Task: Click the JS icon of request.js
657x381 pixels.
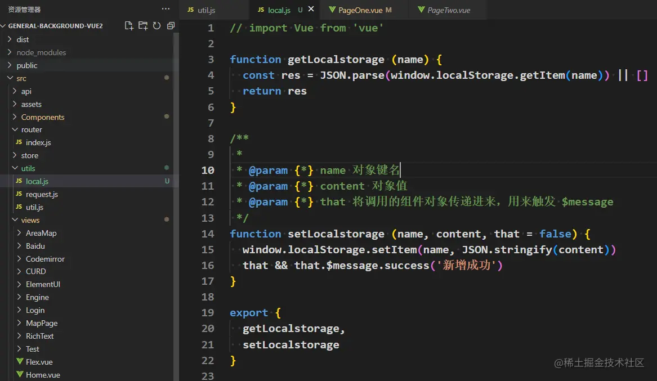Action: point(19,194)
